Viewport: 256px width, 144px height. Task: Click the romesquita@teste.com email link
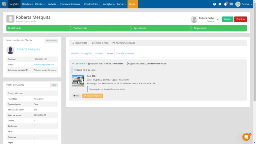[x=44, y=64]
